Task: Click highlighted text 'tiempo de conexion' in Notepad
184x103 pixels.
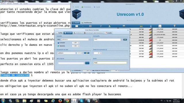Action: (15, 75)
